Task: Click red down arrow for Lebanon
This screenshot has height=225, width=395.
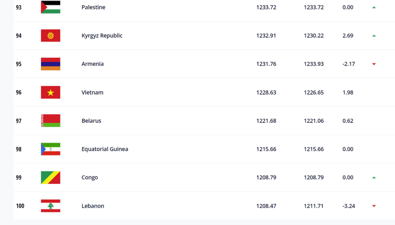Action: [x=374, y=206]
